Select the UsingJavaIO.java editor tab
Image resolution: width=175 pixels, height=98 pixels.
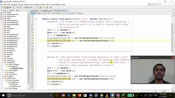click(x=61, y=11)
